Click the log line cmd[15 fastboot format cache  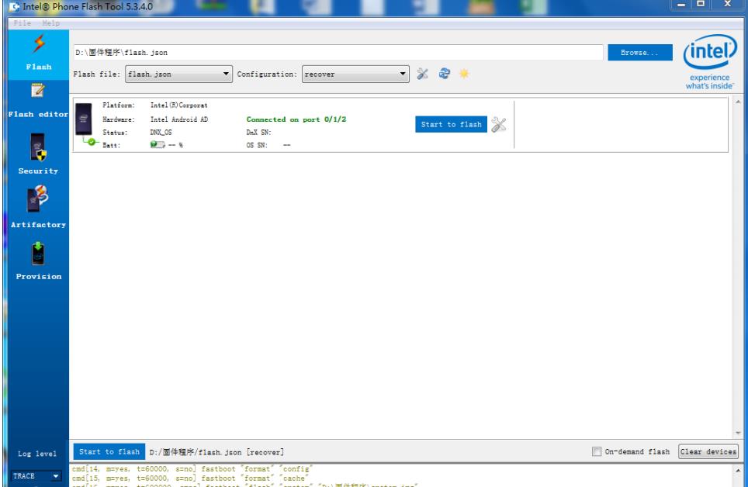(189, 478)
